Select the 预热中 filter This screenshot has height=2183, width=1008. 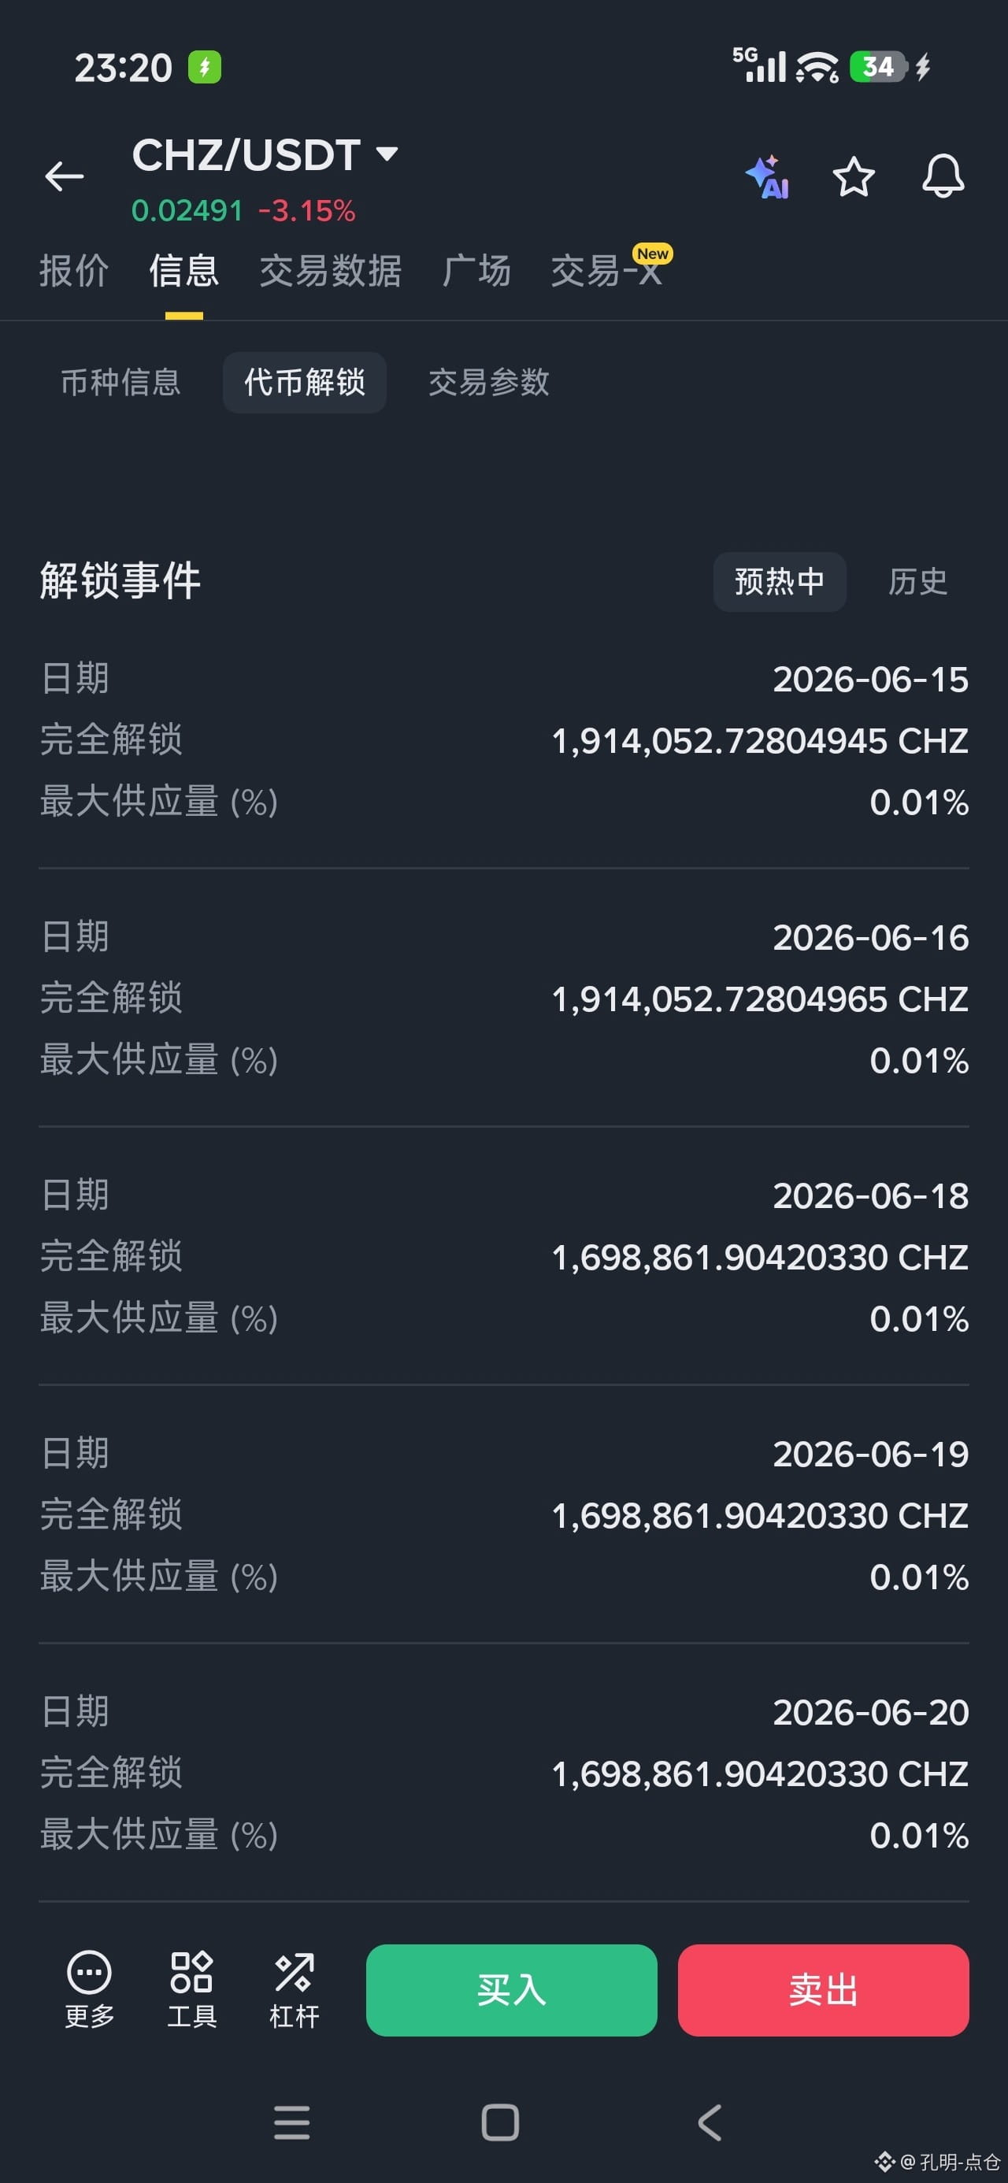click(x=779, y=581)
